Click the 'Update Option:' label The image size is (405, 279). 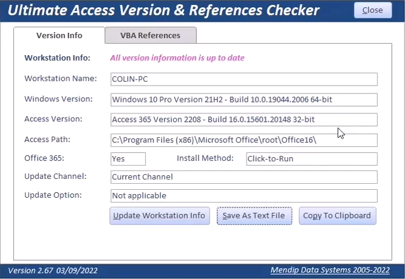coord(53,195)
